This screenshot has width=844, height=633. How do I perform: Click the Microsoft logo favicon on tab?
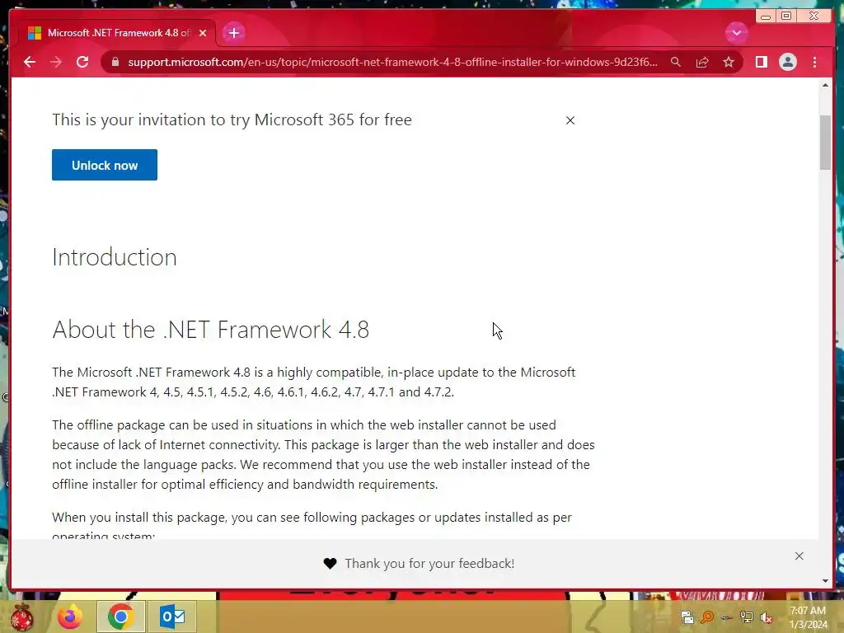tap(35, 33)
